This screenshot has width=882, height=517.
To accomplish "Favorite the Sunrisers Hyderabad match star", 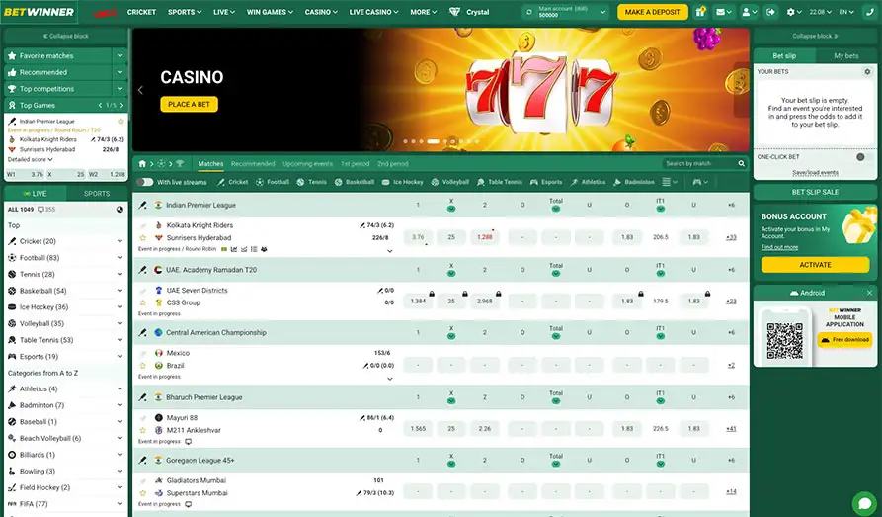I will pyautogui.click(x=143, y=237).
